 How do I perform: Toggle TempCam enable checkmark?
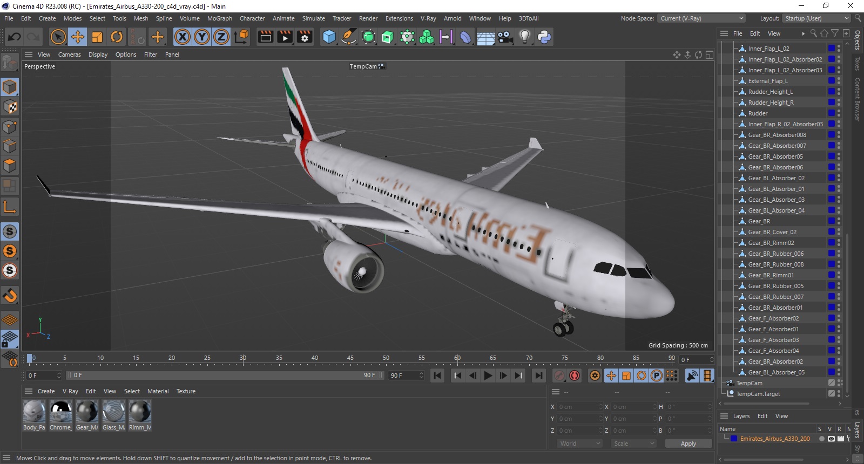click(832, 383)
